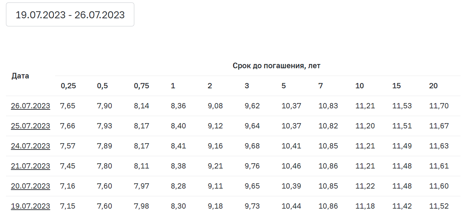Click the Срок до погашения, лет header
The image size is (464, 216).
click(x=276, y=65)
